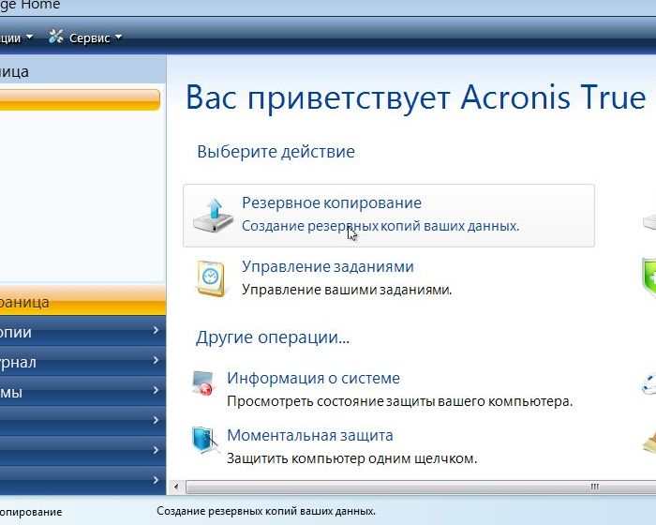Screen dimensions: 656x525
Task: Click the Создание резервных копий ваших данных description
Action: click(x=380, y=226)
